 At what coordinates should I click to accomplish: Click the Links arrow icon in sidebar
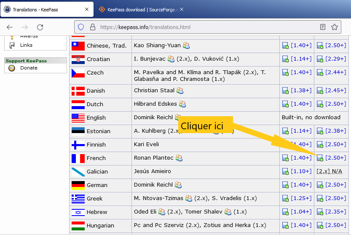tap(12, 45)
